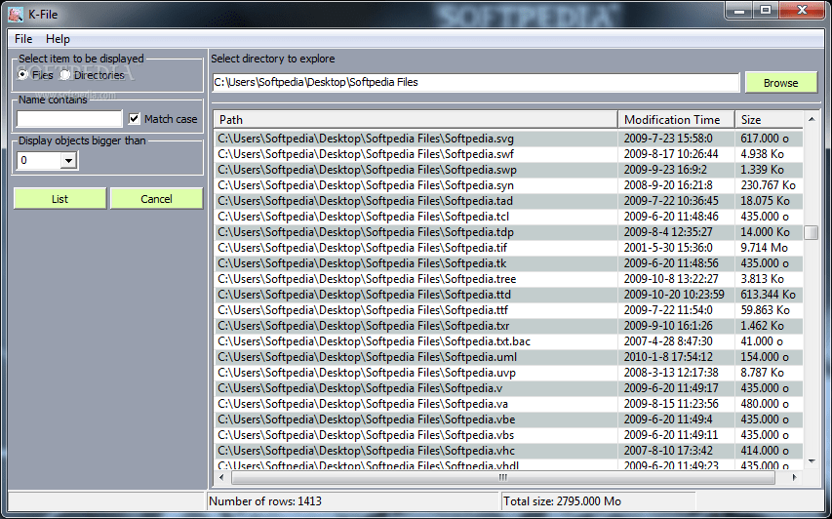The width and height of the screenshot is (832, 519).
Task: Minimize the K-File window
Action: (x=739, y=10)
